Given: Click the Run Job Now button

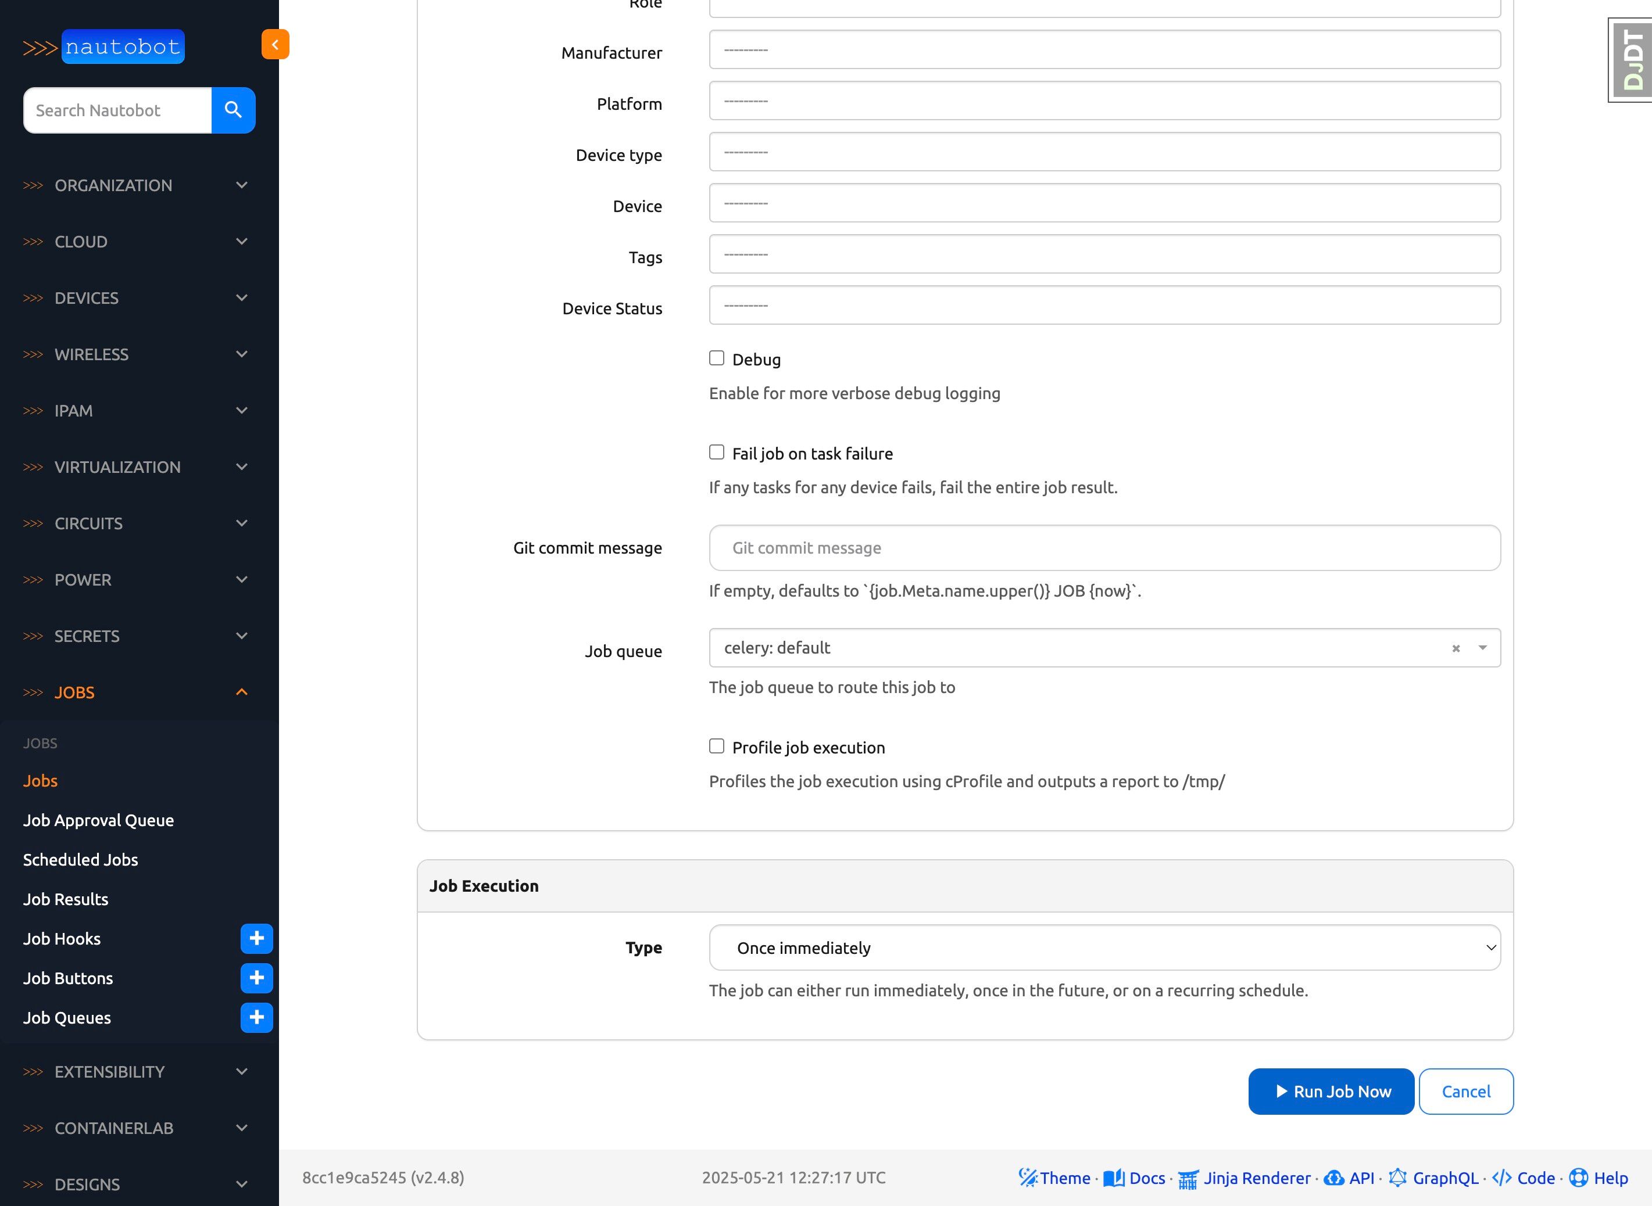Looking at the screenshot, I should point(1331,1092).
